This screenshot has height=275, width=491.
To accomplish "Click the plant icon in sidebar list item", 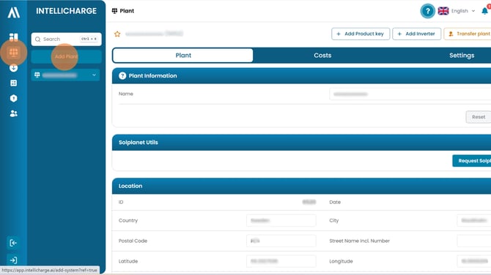I will pyautogui.click(x=37, y=75).
